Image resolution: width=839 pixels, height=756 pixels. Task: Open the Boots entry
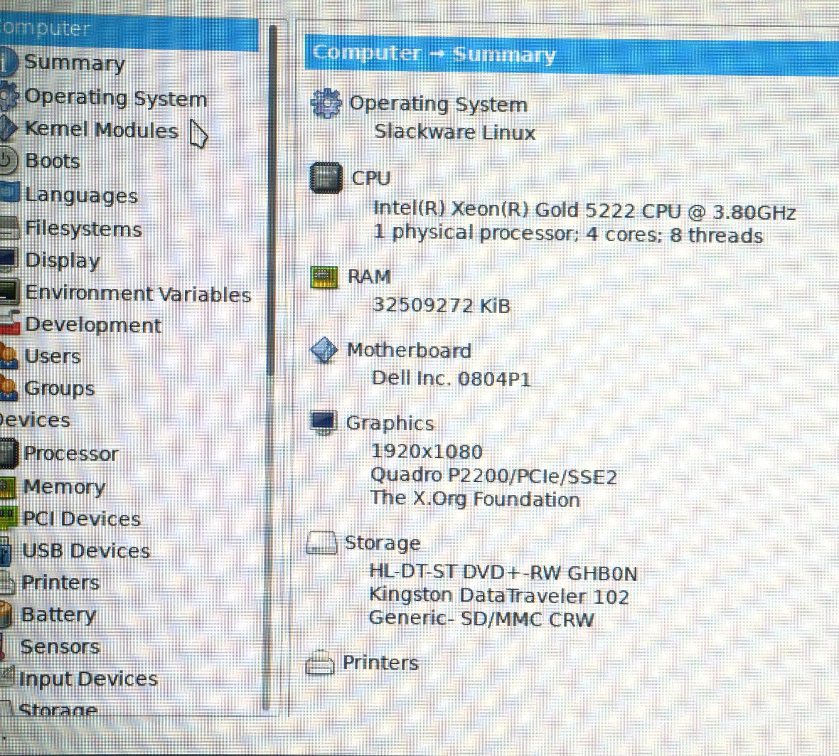point(53,161)
